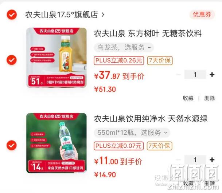Image resolution: width=222 pixels, height=193 pixels.
Task: Open the PLUS立减0.26元 discount tag
Action: tap(119, 60)
